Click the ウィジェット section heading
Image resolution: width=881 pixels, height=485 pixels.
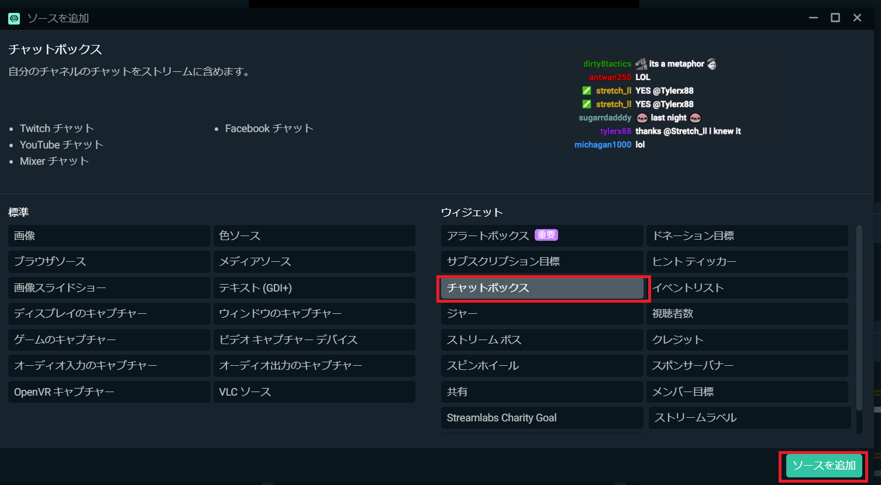pos(472,212)
